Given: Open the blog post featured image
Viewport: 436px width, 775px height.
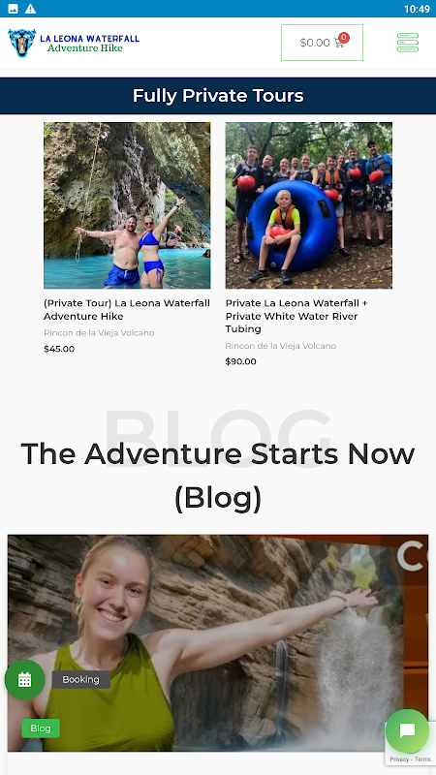Looking at the screenshot, I should (218, 642).
